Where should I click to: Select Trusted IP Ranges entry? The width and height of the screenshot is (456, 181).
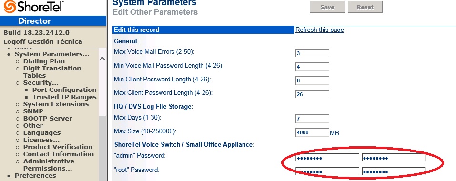(64, 97)
